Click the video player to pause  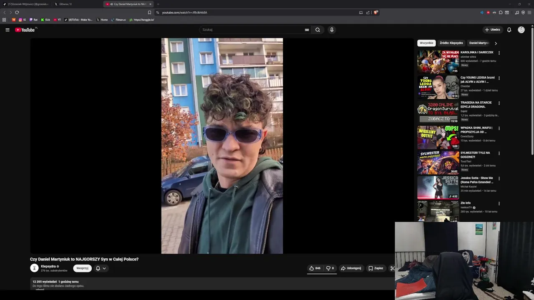pyautogui.click(x=222, y=146)
